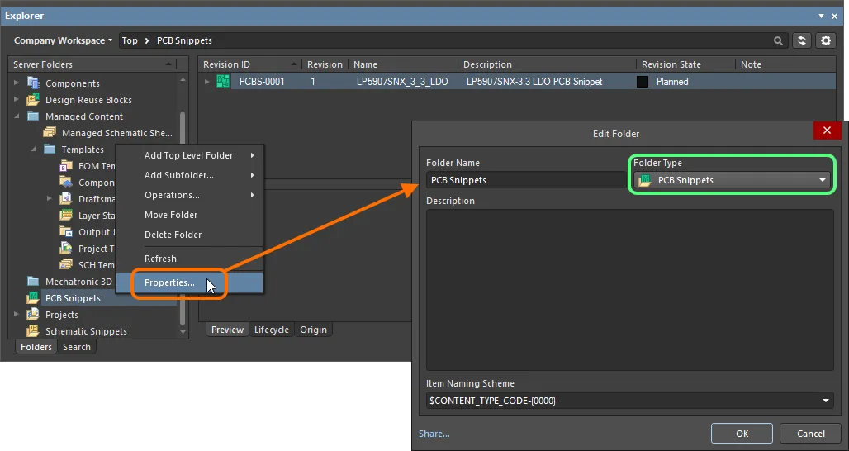Screen dimensions: 849x451
Task: Click the Description text area
Action: coord(629,290)
